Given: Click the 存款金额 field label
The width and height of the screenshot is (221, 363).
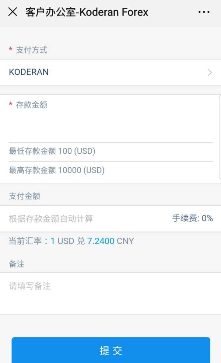Looking at the screenshot, I should 32,105.
